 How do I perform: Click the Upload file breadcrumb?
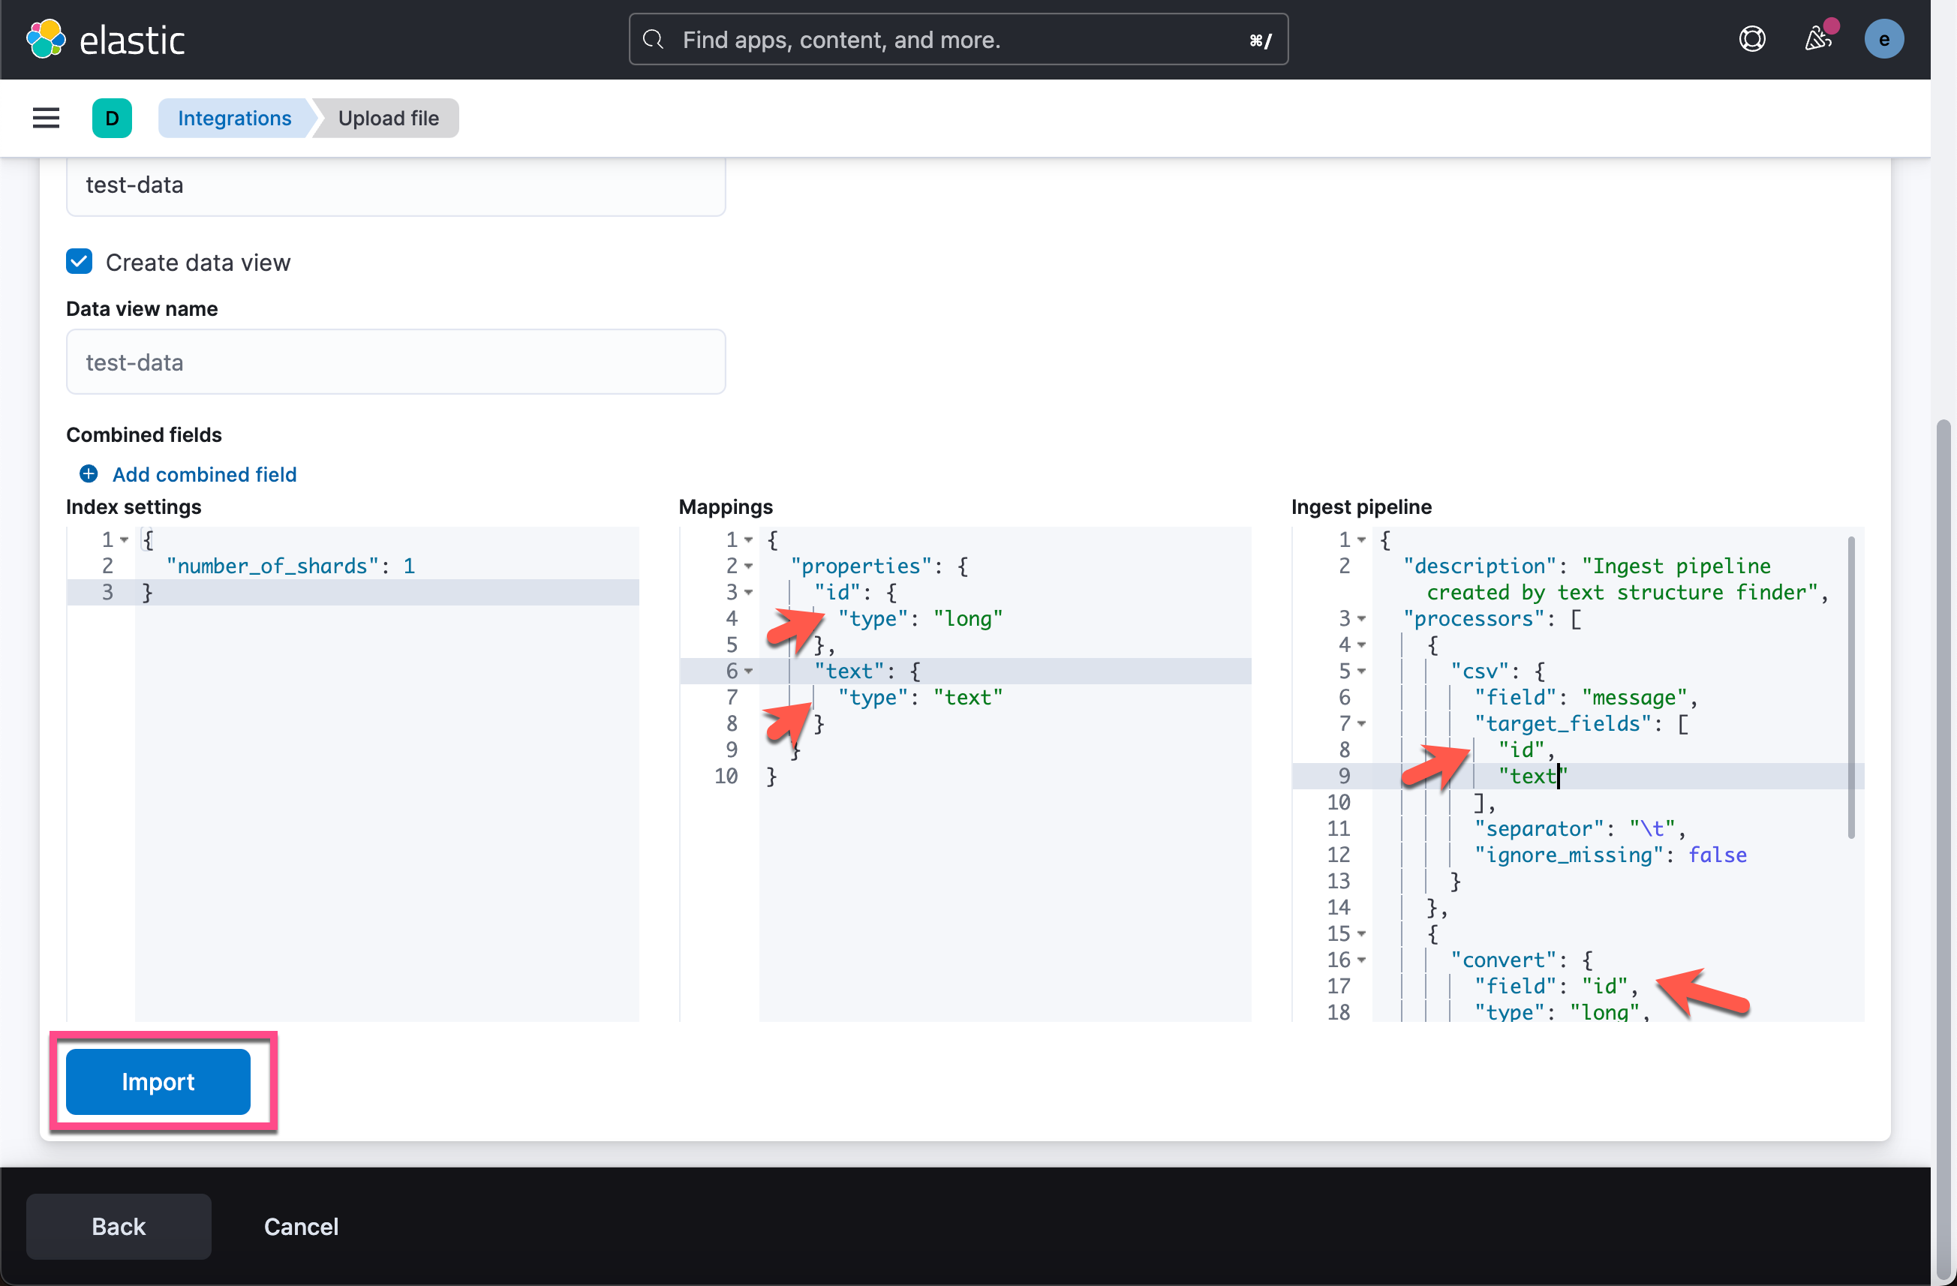pyautogui.click(x=388, y=118)
